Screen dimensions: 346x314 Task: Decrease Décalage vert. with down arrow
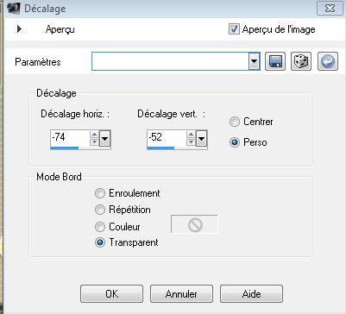click(x=191, y=141)
